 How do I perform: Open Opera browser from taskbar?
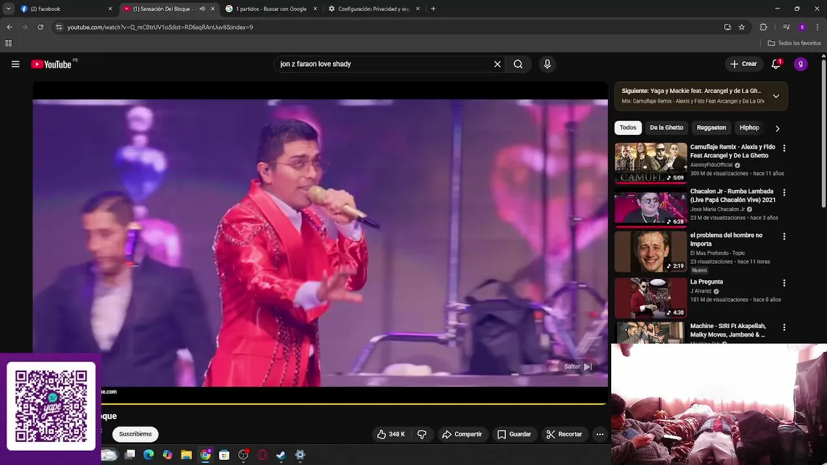(262, 455)
